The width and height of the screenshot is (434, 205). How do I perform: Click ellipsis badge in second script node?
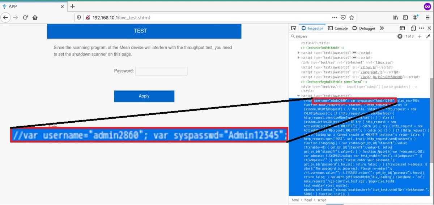354,58
